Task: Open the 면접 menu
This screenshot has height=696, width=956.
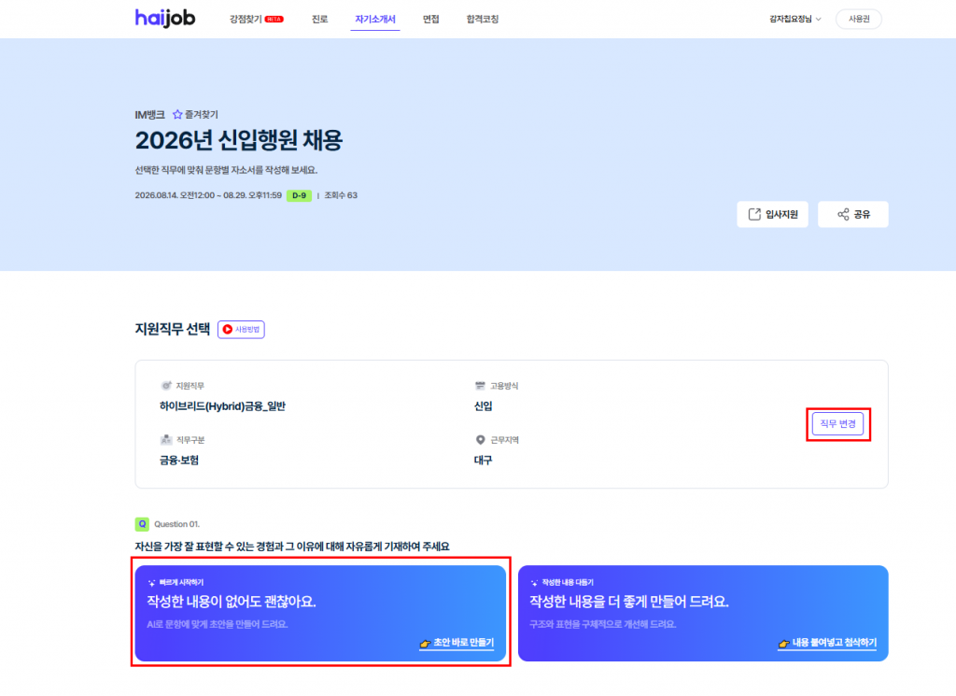Action: pyautogui.click(x=431, y=19)
